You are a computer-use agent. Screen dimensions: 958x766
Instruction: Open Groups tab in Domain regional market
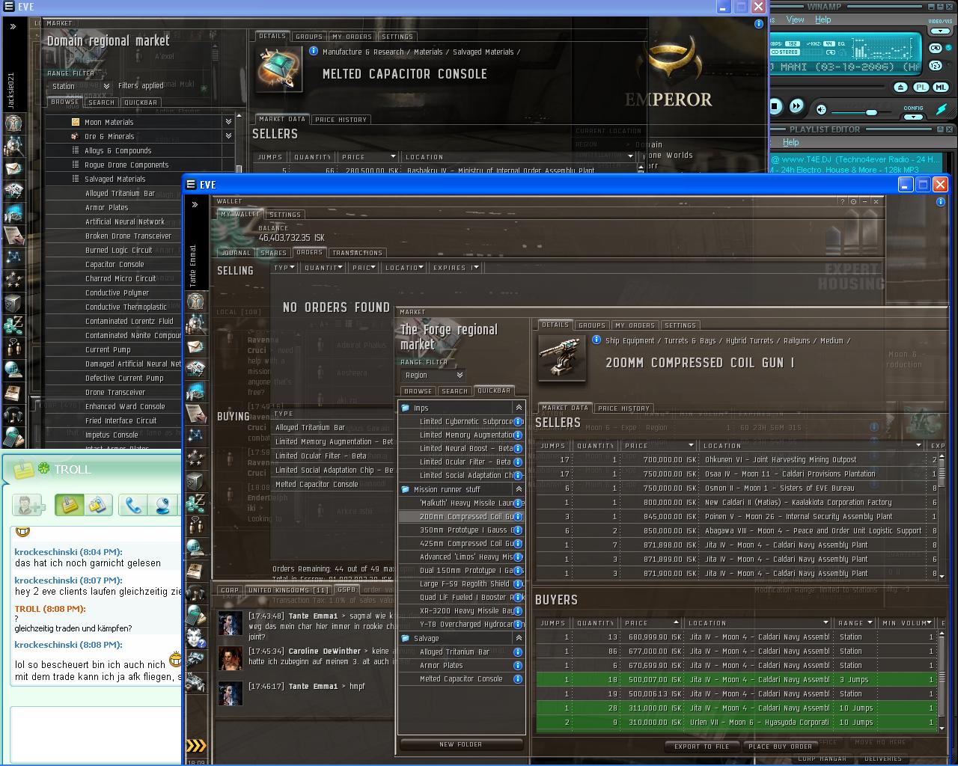coord(308,36)
